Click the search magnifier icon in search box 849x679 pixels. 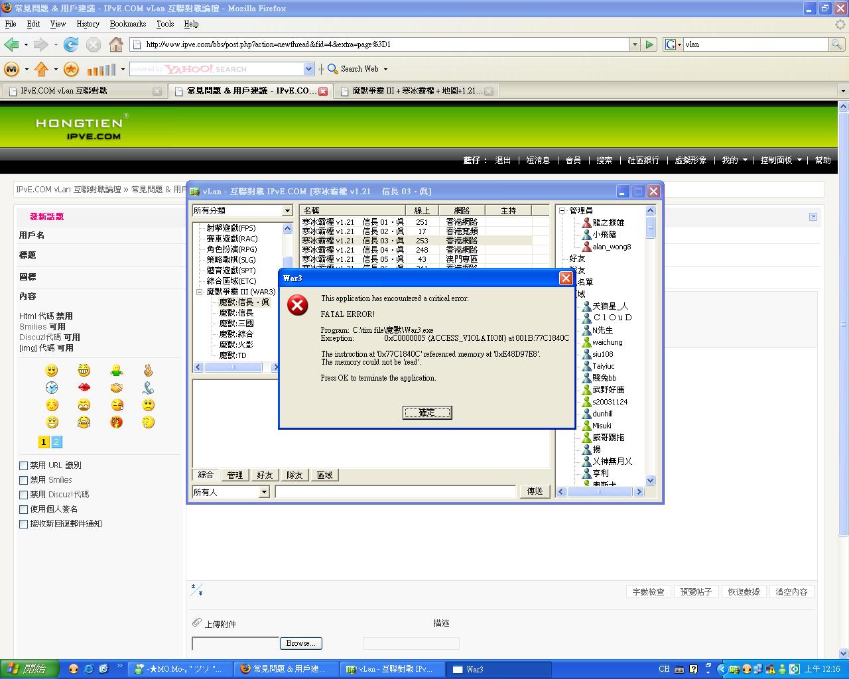click(x=837, y=44)
